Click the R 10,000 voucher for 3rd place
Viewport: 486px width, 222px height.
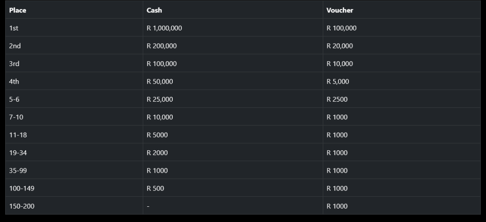(x=339, y=64)
